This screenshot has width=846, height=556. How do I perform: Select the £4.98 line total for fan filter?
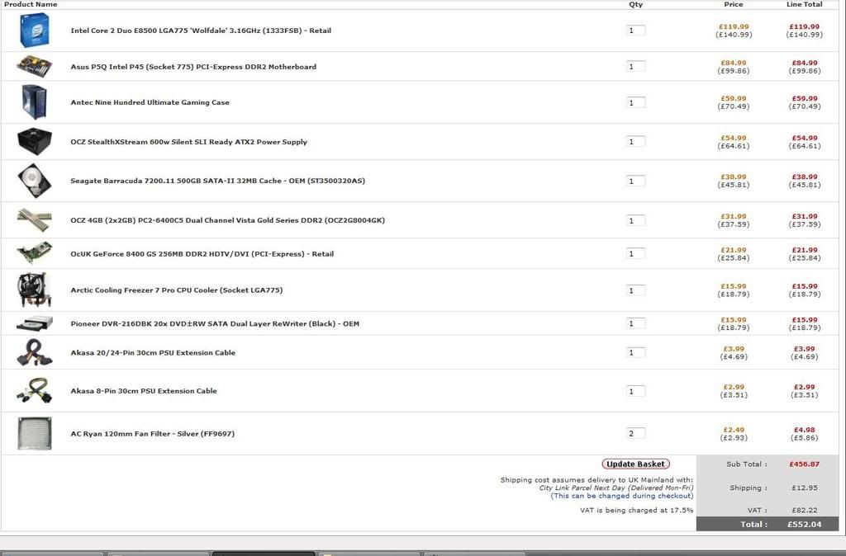pyautogui.click(x=804, y=430)
